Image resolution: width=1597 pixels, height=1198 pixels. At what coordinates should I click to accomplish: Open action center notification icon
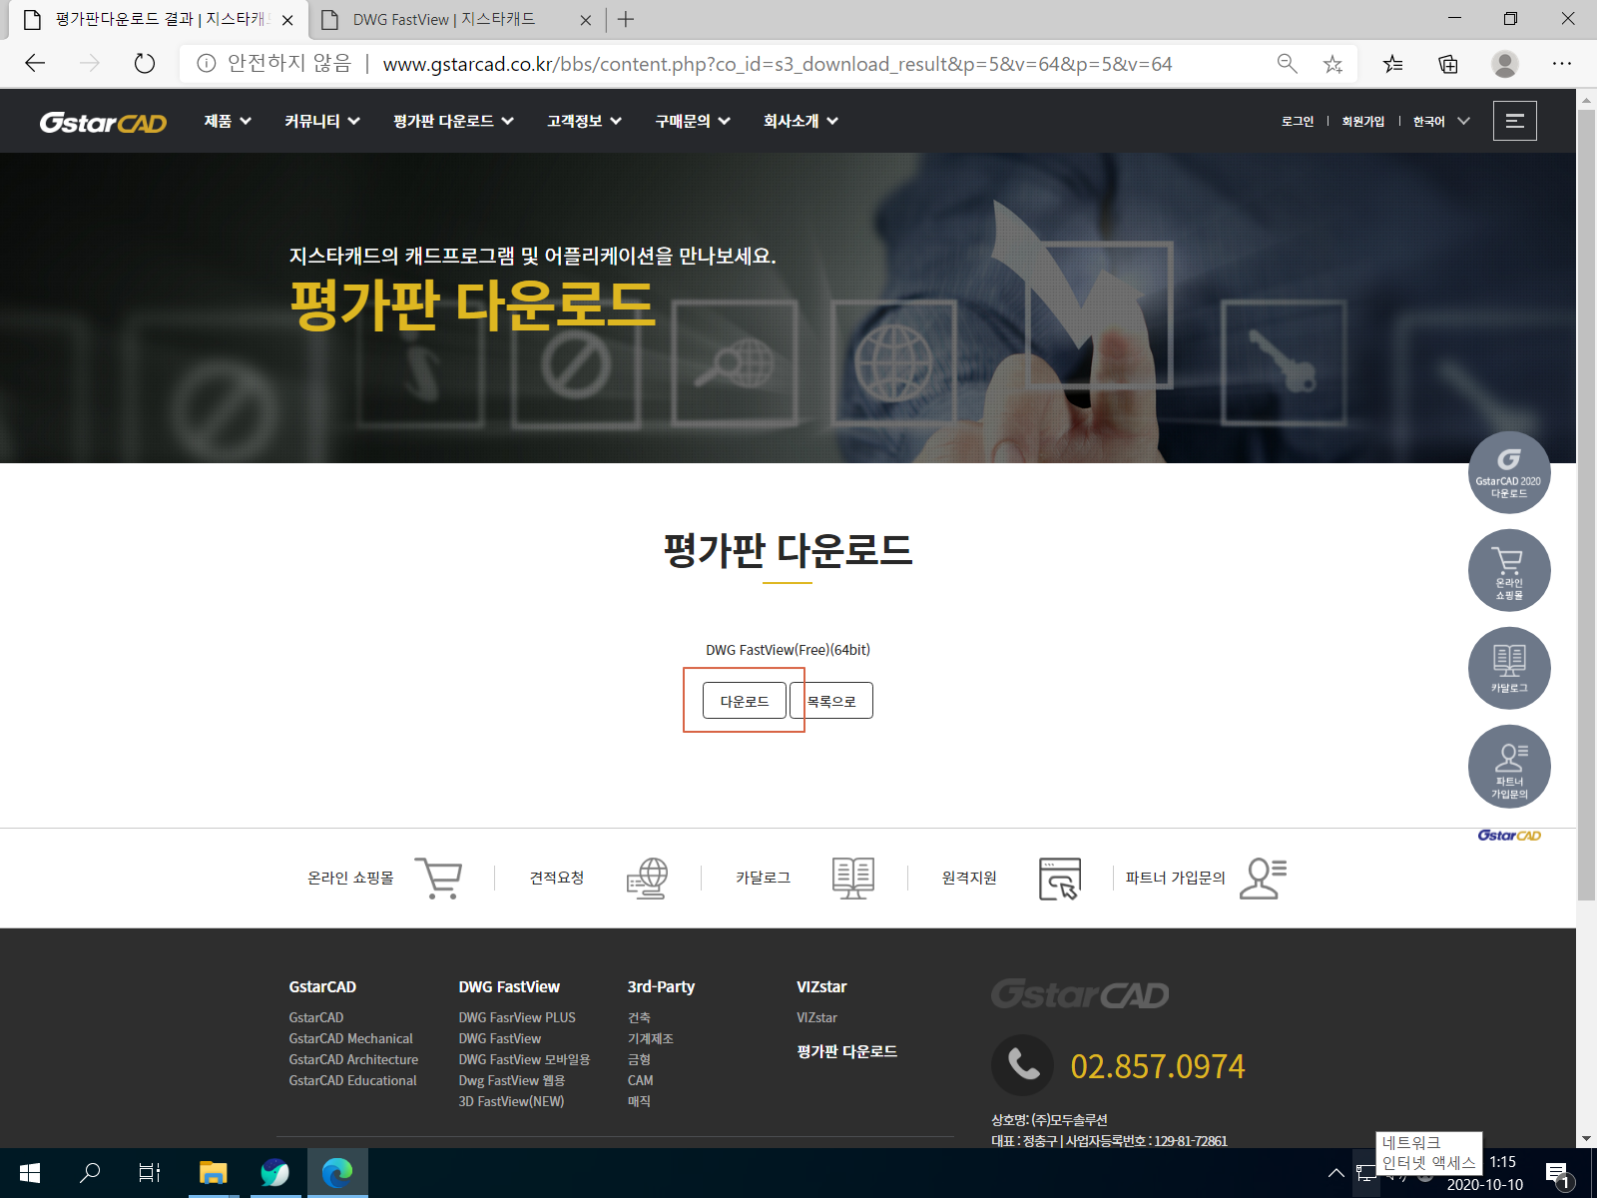[1558, 1174]
